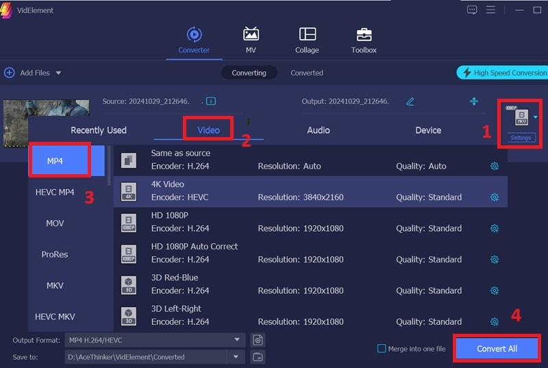Open the MV module icon
The image size is (548, 368).
251,34
